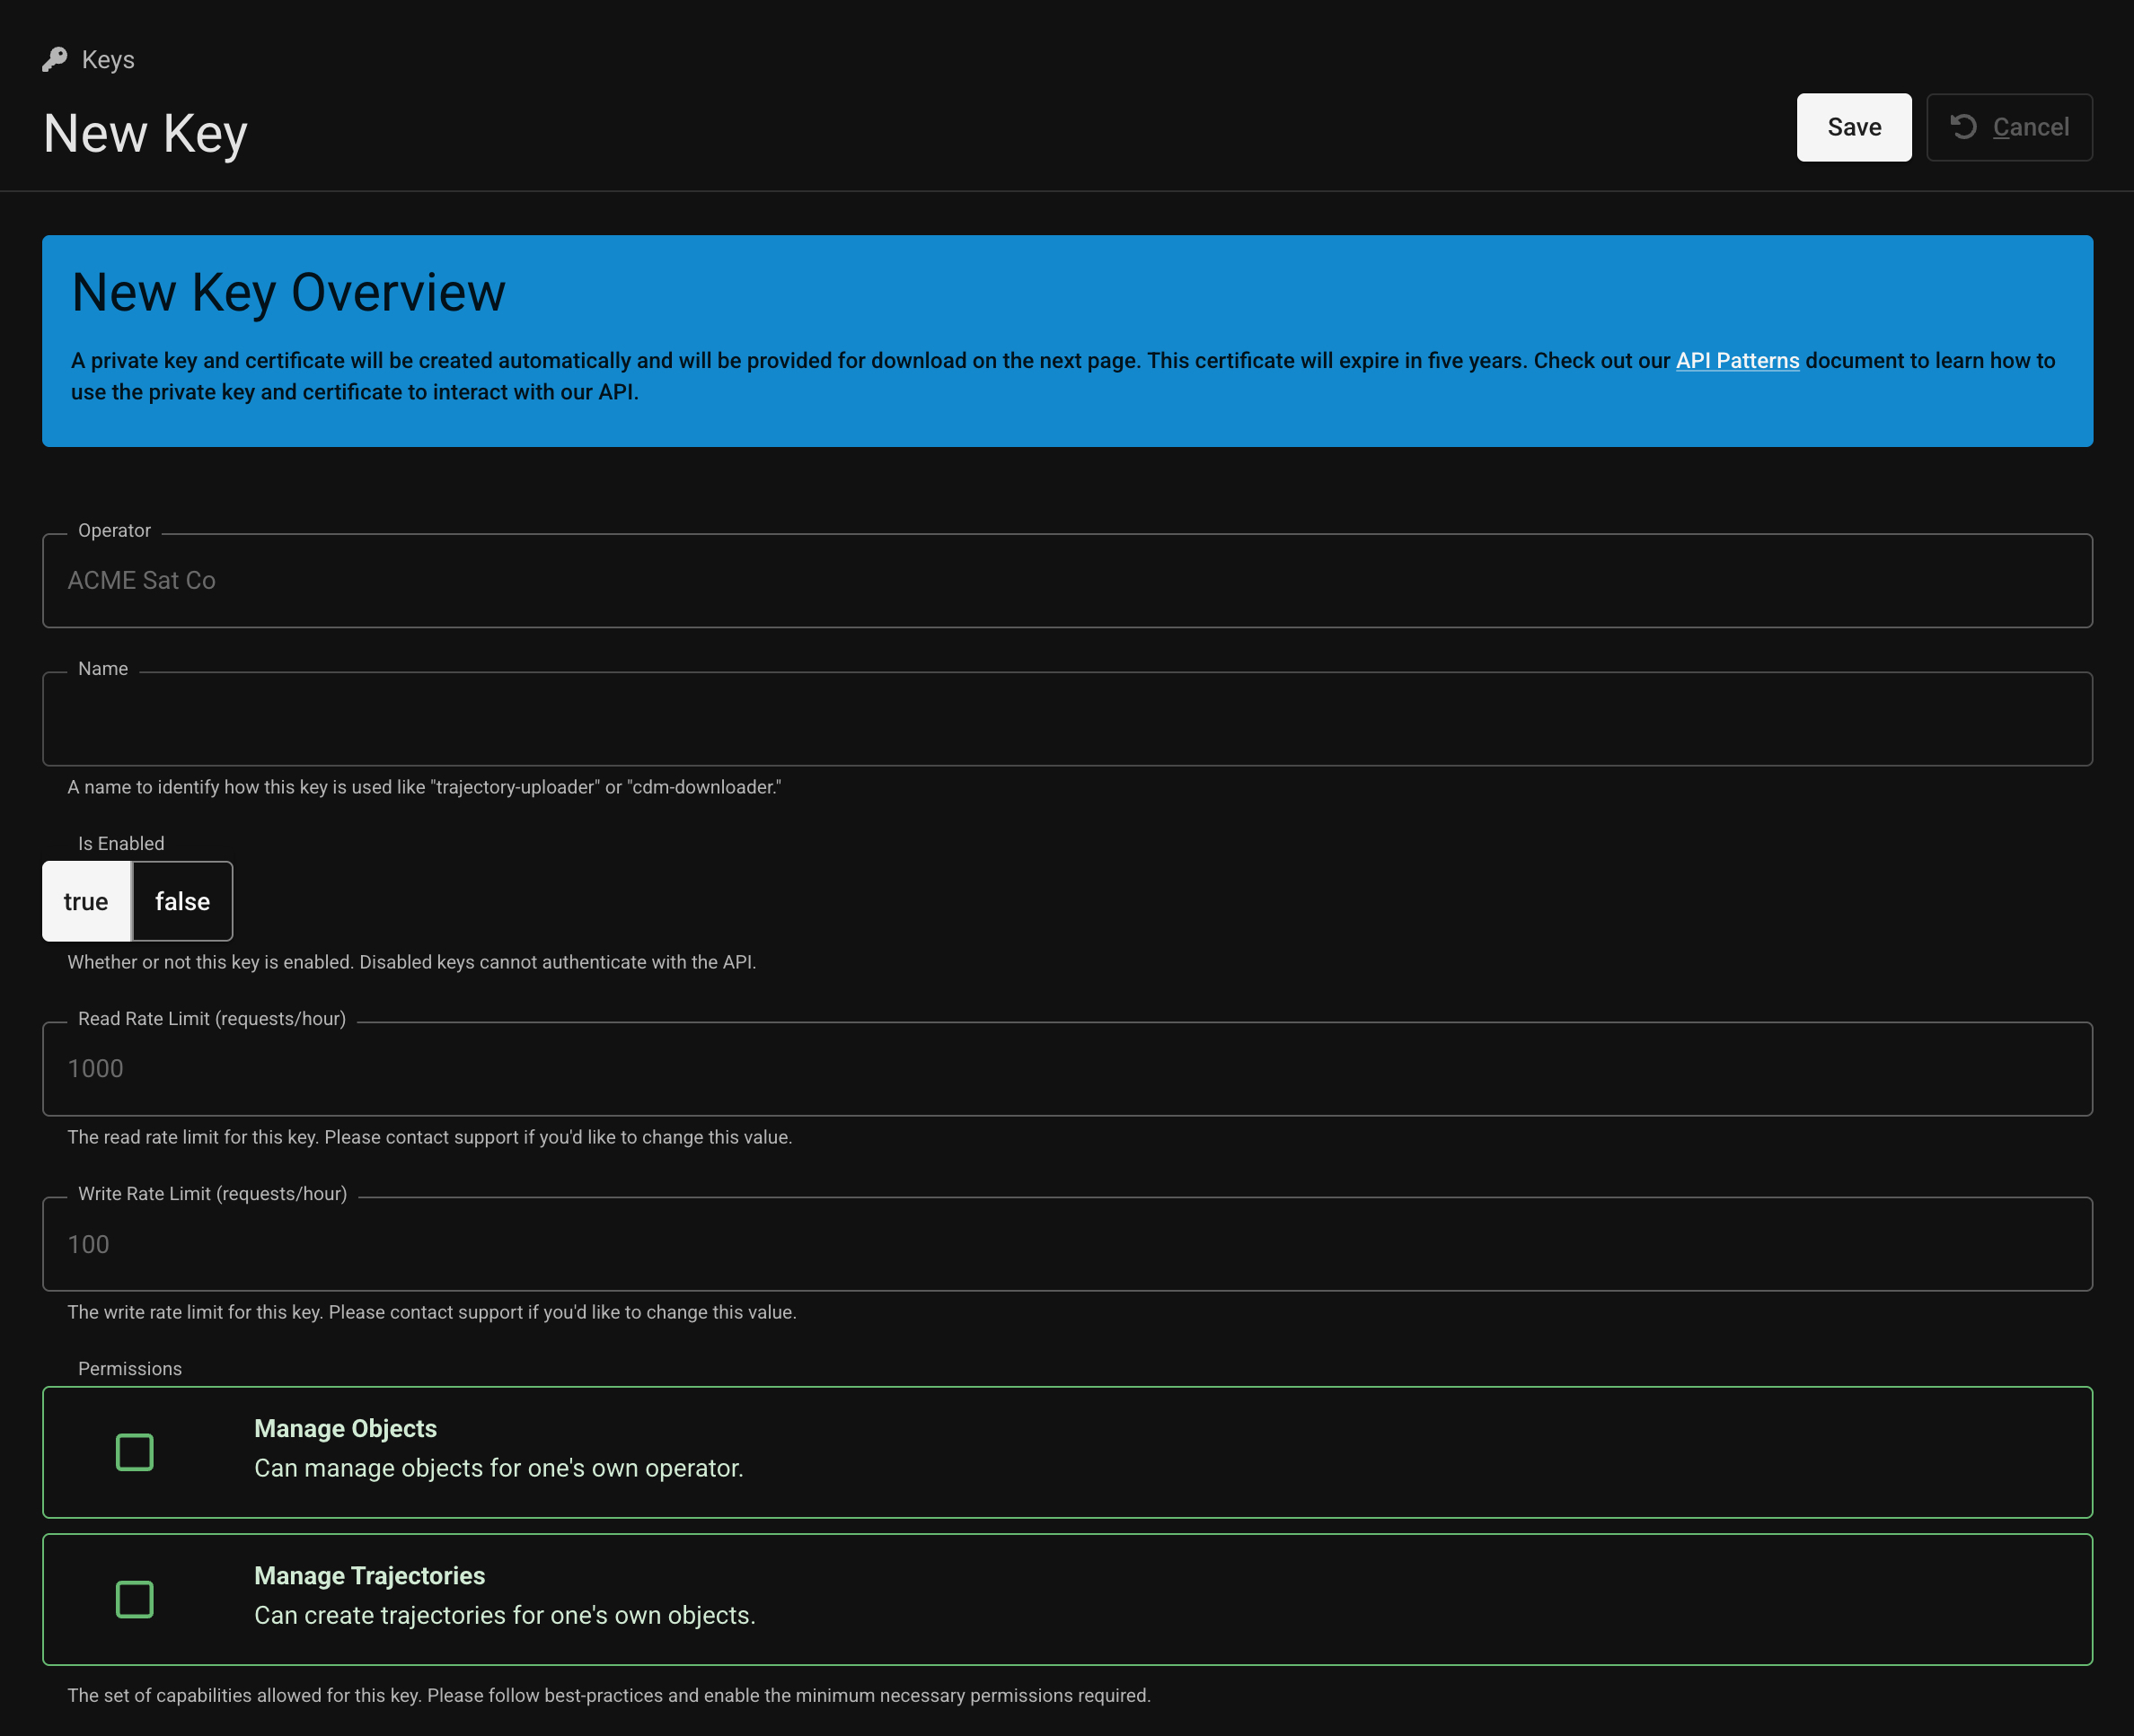This screenshot has height=1736, width=2134.
Task: Focus the Name input field
Action: (x=1068, y=719)
